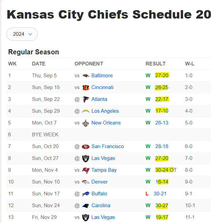Expand the year selector chevron arrow

[x=30, y=34]
